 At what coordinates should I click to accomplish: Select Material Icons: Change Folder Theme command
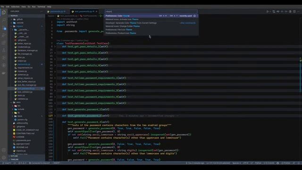(x=151, y=26)
